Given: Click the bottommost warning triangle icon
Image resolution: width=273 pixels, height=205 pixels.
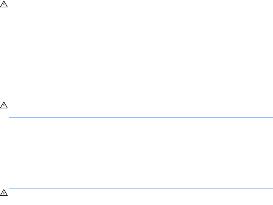Looking at the screenshot, I should 4,193.
